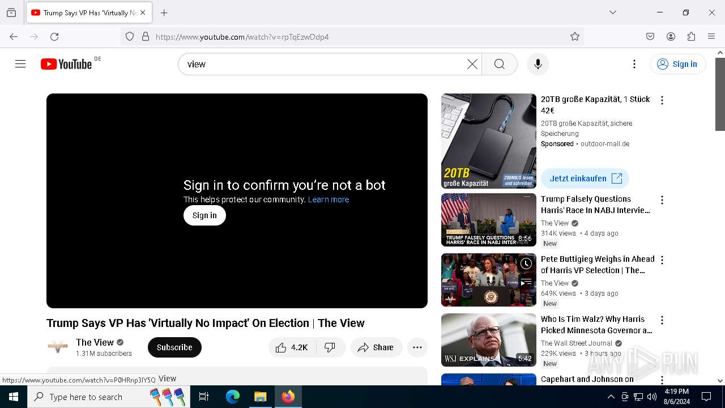Show hidden tray icons chevron

tap(611, 397)
